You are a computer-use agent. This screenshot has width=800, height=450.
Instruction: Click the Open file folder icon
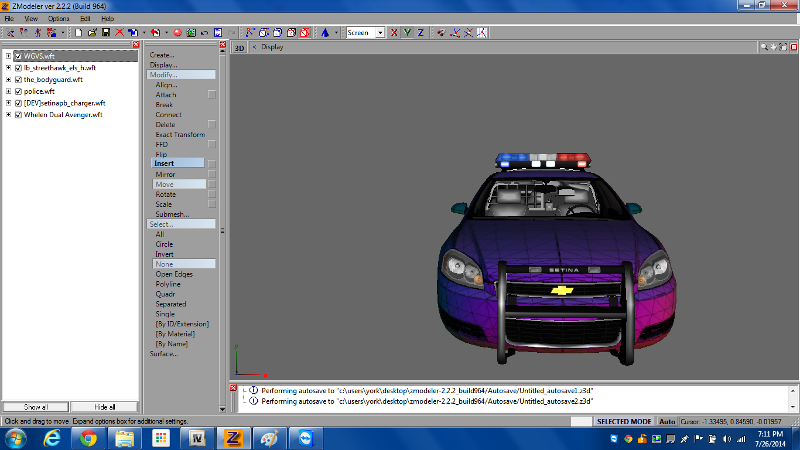point(93,33)
